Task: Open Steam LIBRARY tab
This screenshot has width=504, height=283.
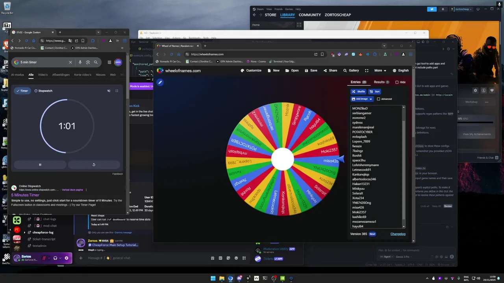Action: coord(287,15)
